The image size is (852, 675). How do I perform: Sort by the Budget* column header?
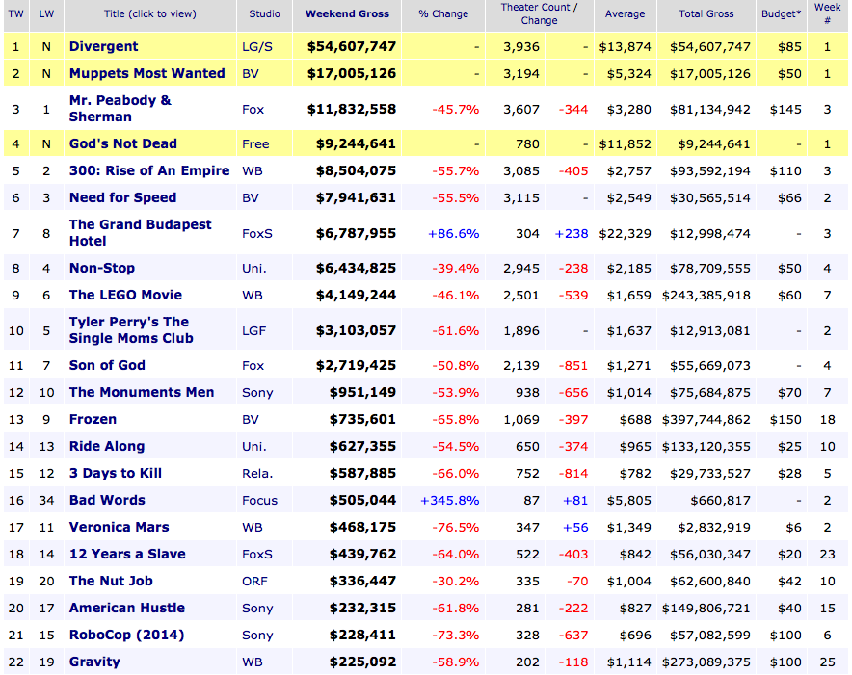tap(782, 14)
